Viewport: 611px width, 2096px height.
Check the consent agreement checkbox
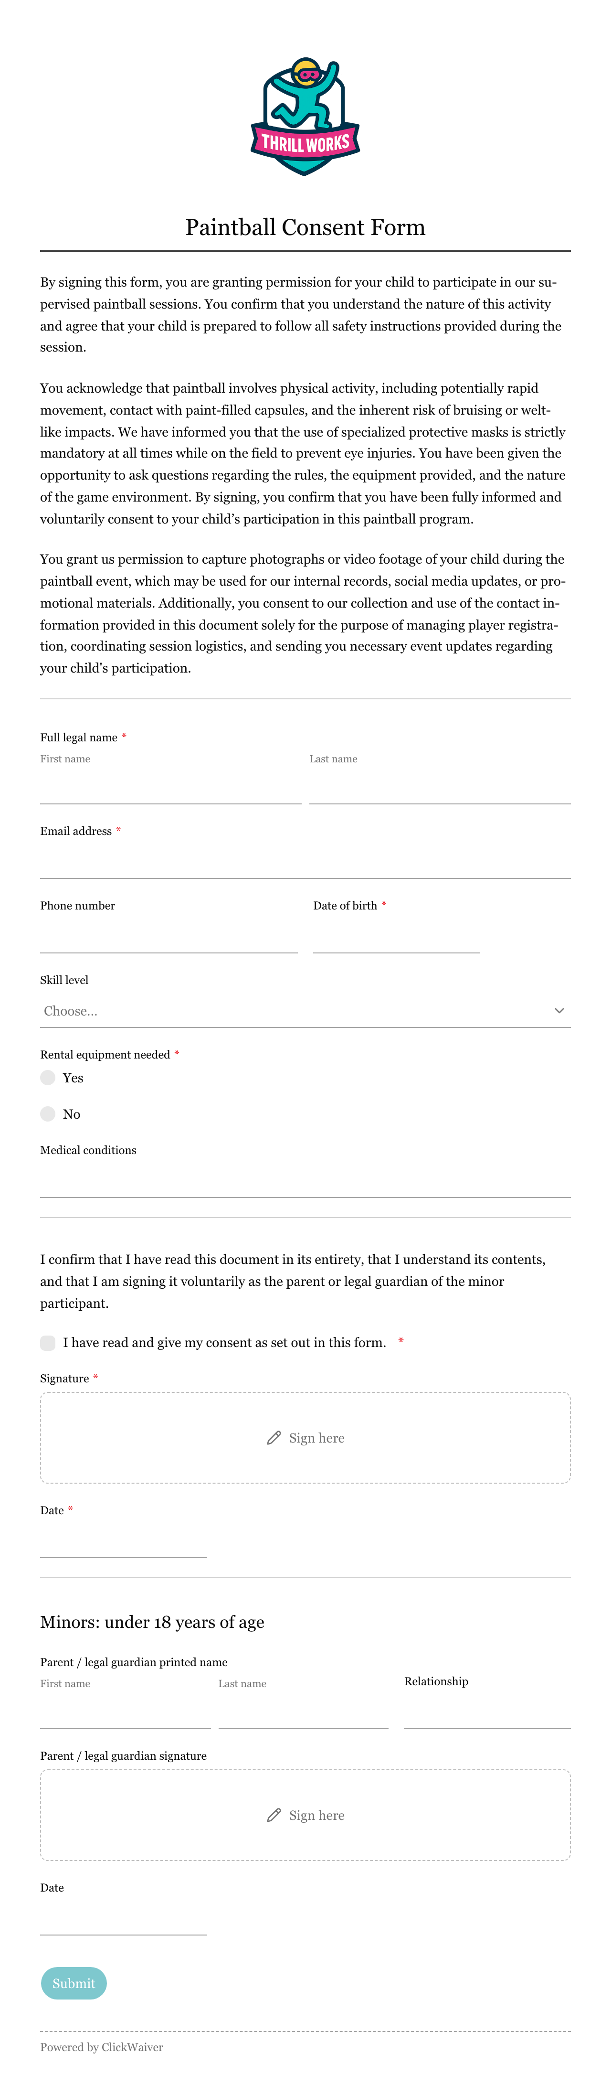click(x=48, y=1343)
